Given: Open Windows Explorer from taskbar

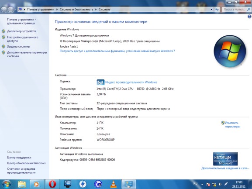Looking at the screenshot, I should (x=22, y=184).
